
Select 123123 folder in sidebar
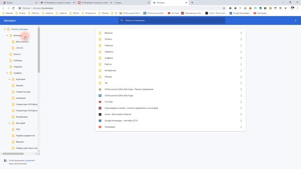[19, 48]
